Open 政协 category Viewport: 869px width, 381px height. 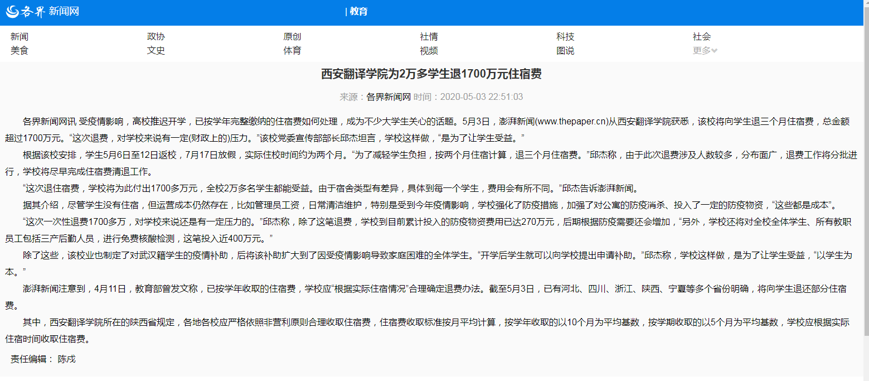coord(156,37)
